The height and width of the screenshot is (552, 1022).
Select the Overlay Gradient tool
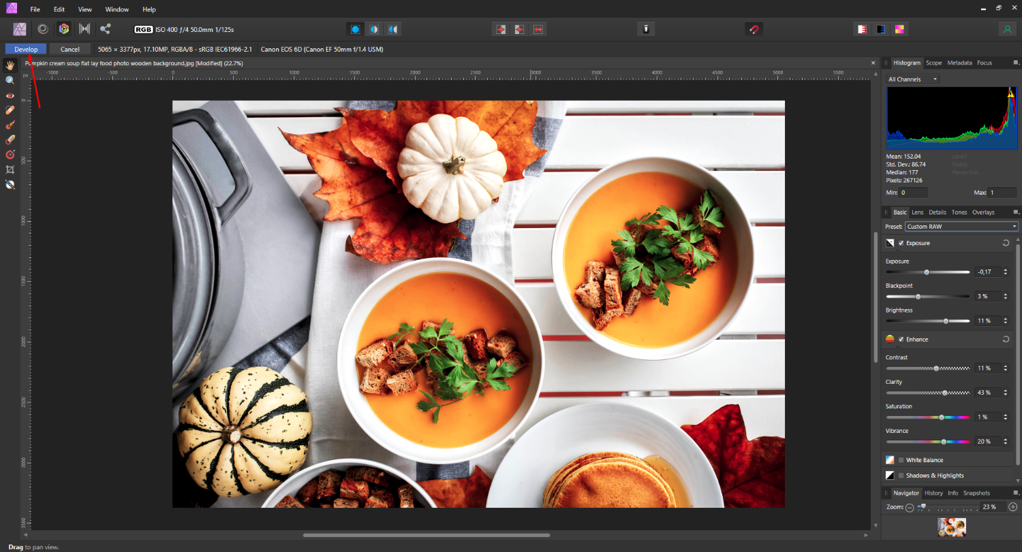point(10,155)
